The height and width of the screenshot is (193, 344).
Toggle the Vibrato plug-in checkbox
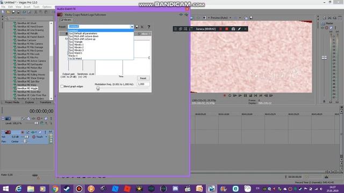coord(62,20)
